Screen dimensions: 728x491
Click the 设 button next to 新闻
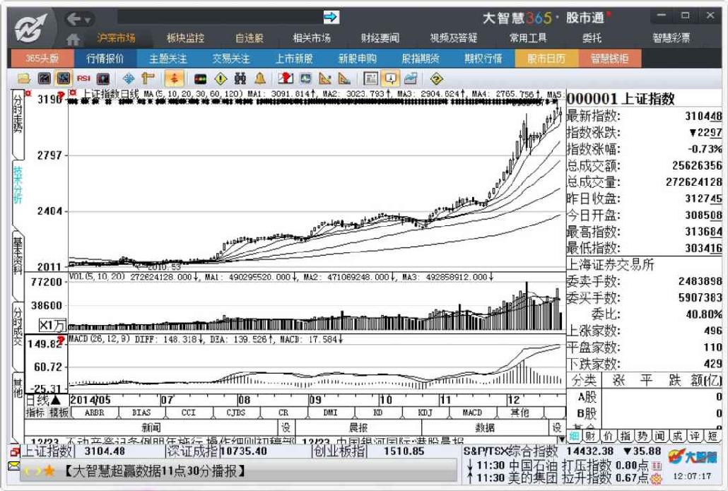pyautogui.click(x=286, y=427)
